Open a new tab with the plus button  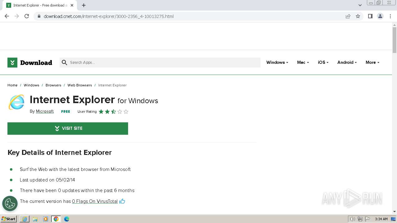[84, 5]
